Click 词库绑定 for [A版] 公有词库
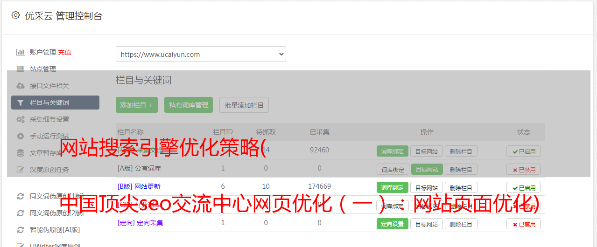This screenshot has height=247, width=597. pos(393,169)
